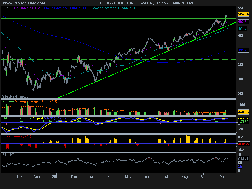Click the Apr date axis label
This screenshot has width=252, height=189.
click(110, 177)
